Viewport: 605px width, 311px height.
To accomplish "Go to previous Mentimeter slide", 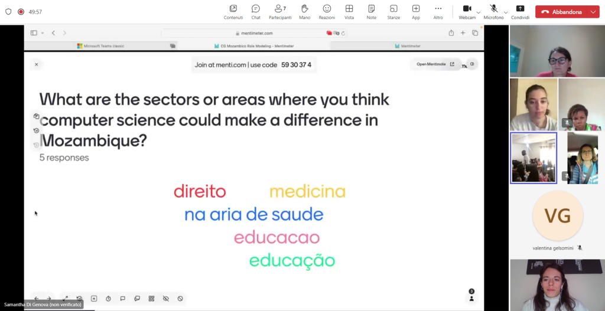I will [x=36, y=298].
